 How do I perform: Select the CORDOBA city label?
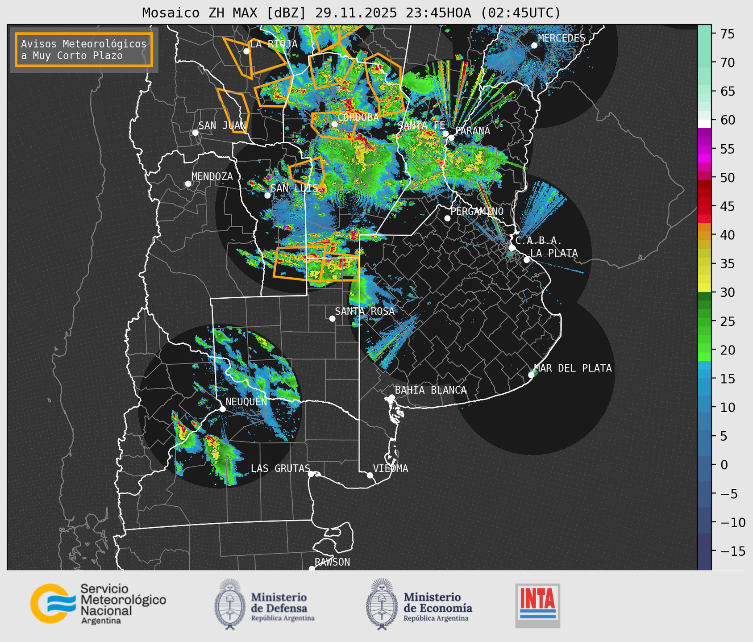pyautogui.click(x=358, y=117)
